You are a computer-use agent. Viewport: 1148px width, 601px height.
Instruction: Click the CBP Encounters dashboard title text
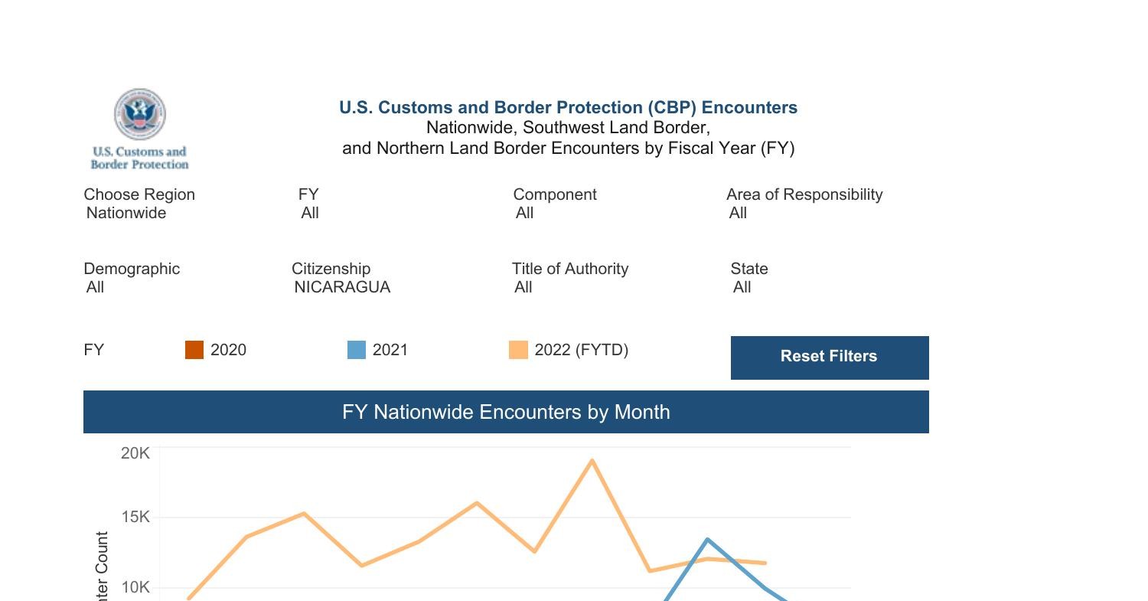pyautogui.click(x=568, y=108)
